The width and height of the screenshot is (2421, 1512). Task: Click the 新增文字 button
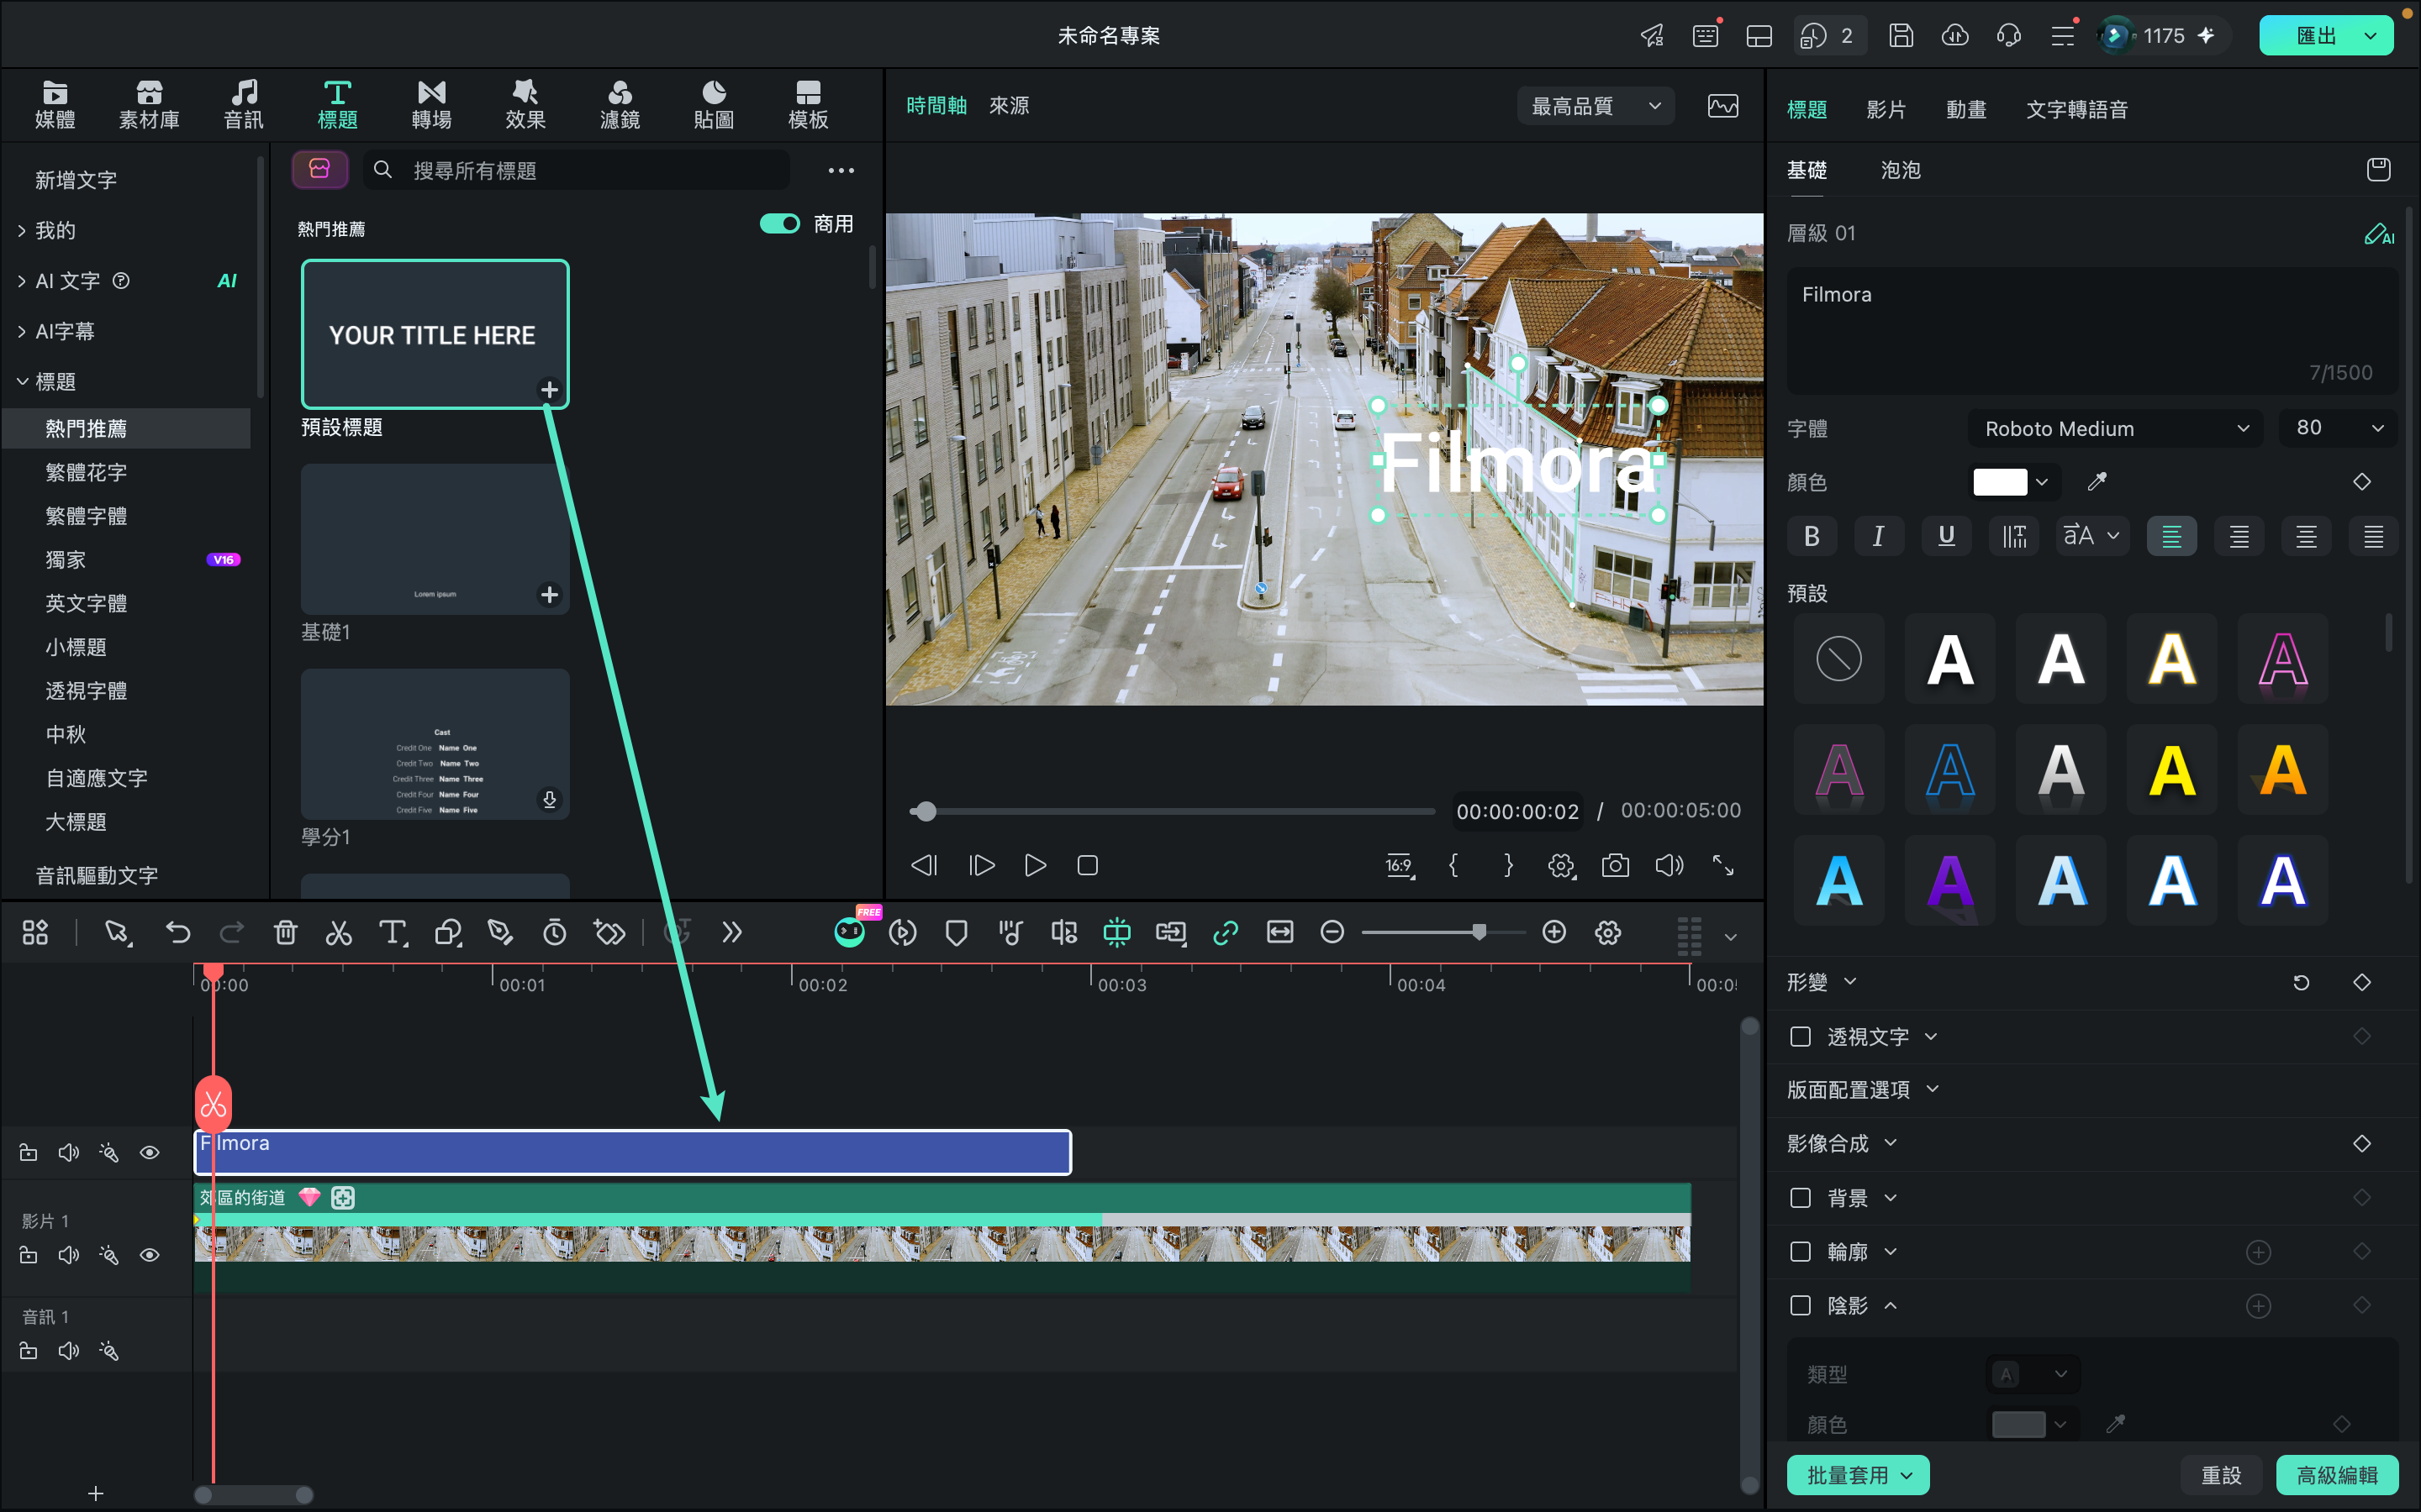click(76, 180)
